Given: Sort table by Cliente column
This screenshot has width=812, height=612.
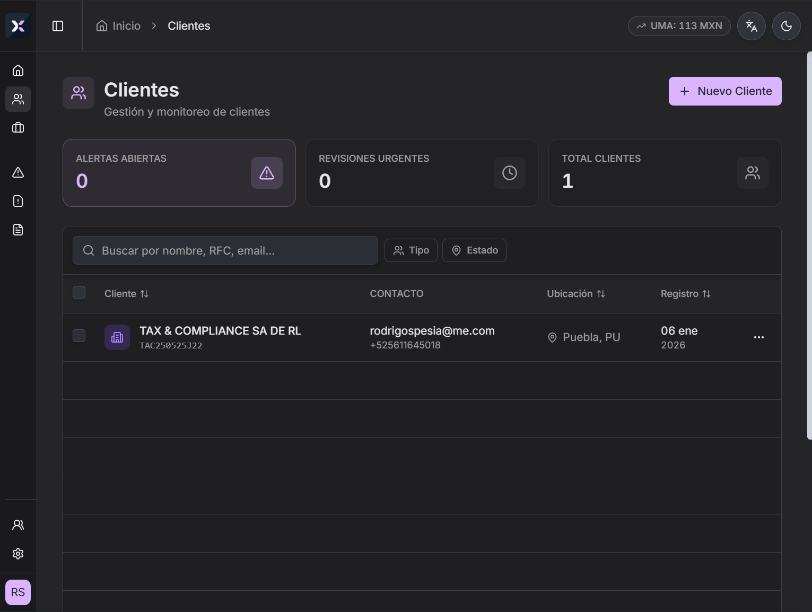Looking at the screenshot, I should coord(126,294).
